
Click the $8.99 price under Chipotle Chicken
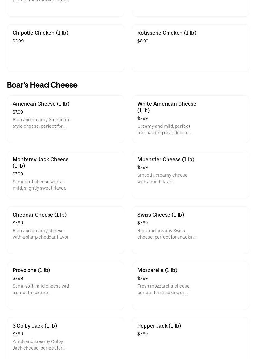click(18, 41)
